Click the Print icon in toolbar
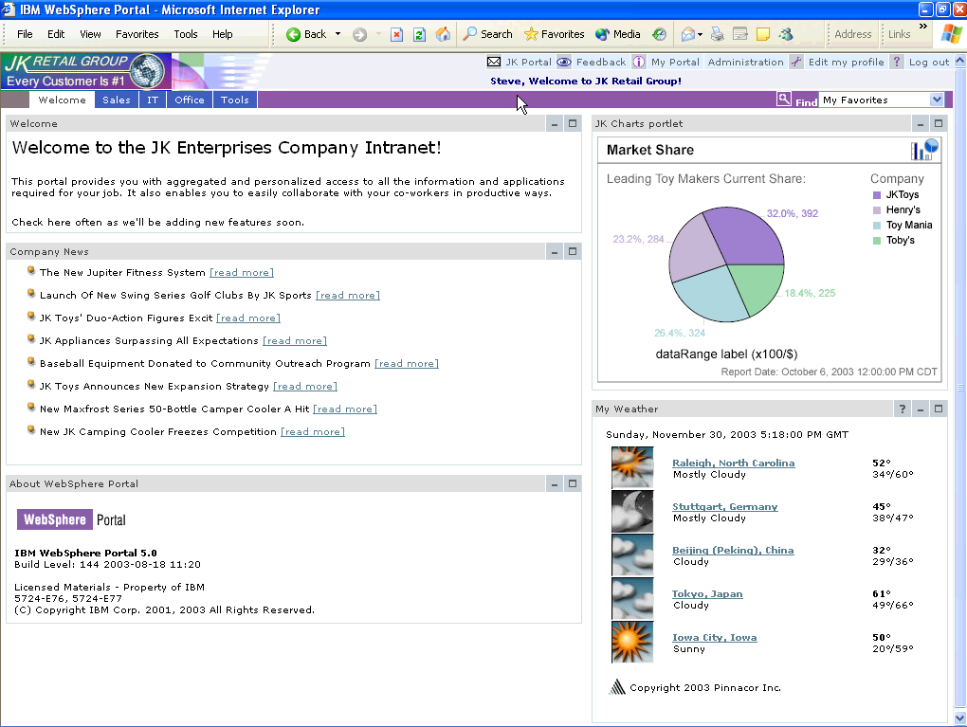The height and width of the screenshot is (727, 967). tap(717, 34)
